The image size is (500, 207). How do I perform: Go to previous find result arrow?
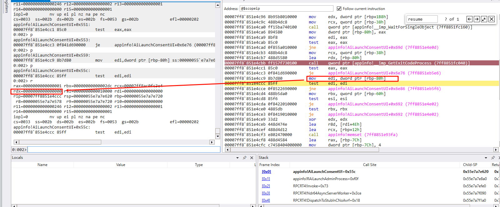point(469,19)
